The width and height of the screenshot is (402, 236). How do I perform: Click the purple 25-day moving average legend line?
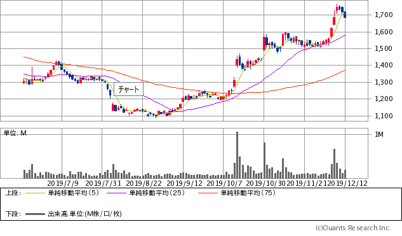[x=117, y=193]
